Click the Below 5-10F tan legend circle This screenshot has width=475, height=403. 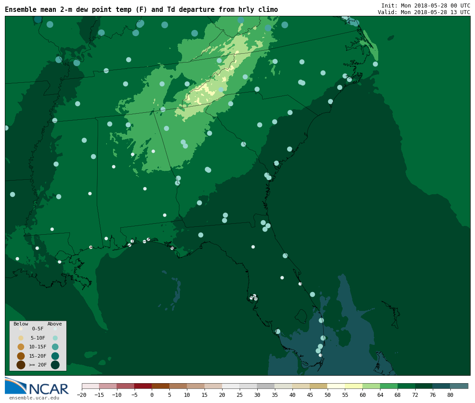tap(21, 338)
